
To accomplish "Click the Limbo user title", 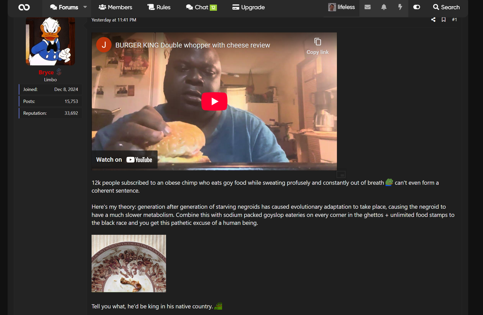I will pyautogui.click(x=50, y=80).
